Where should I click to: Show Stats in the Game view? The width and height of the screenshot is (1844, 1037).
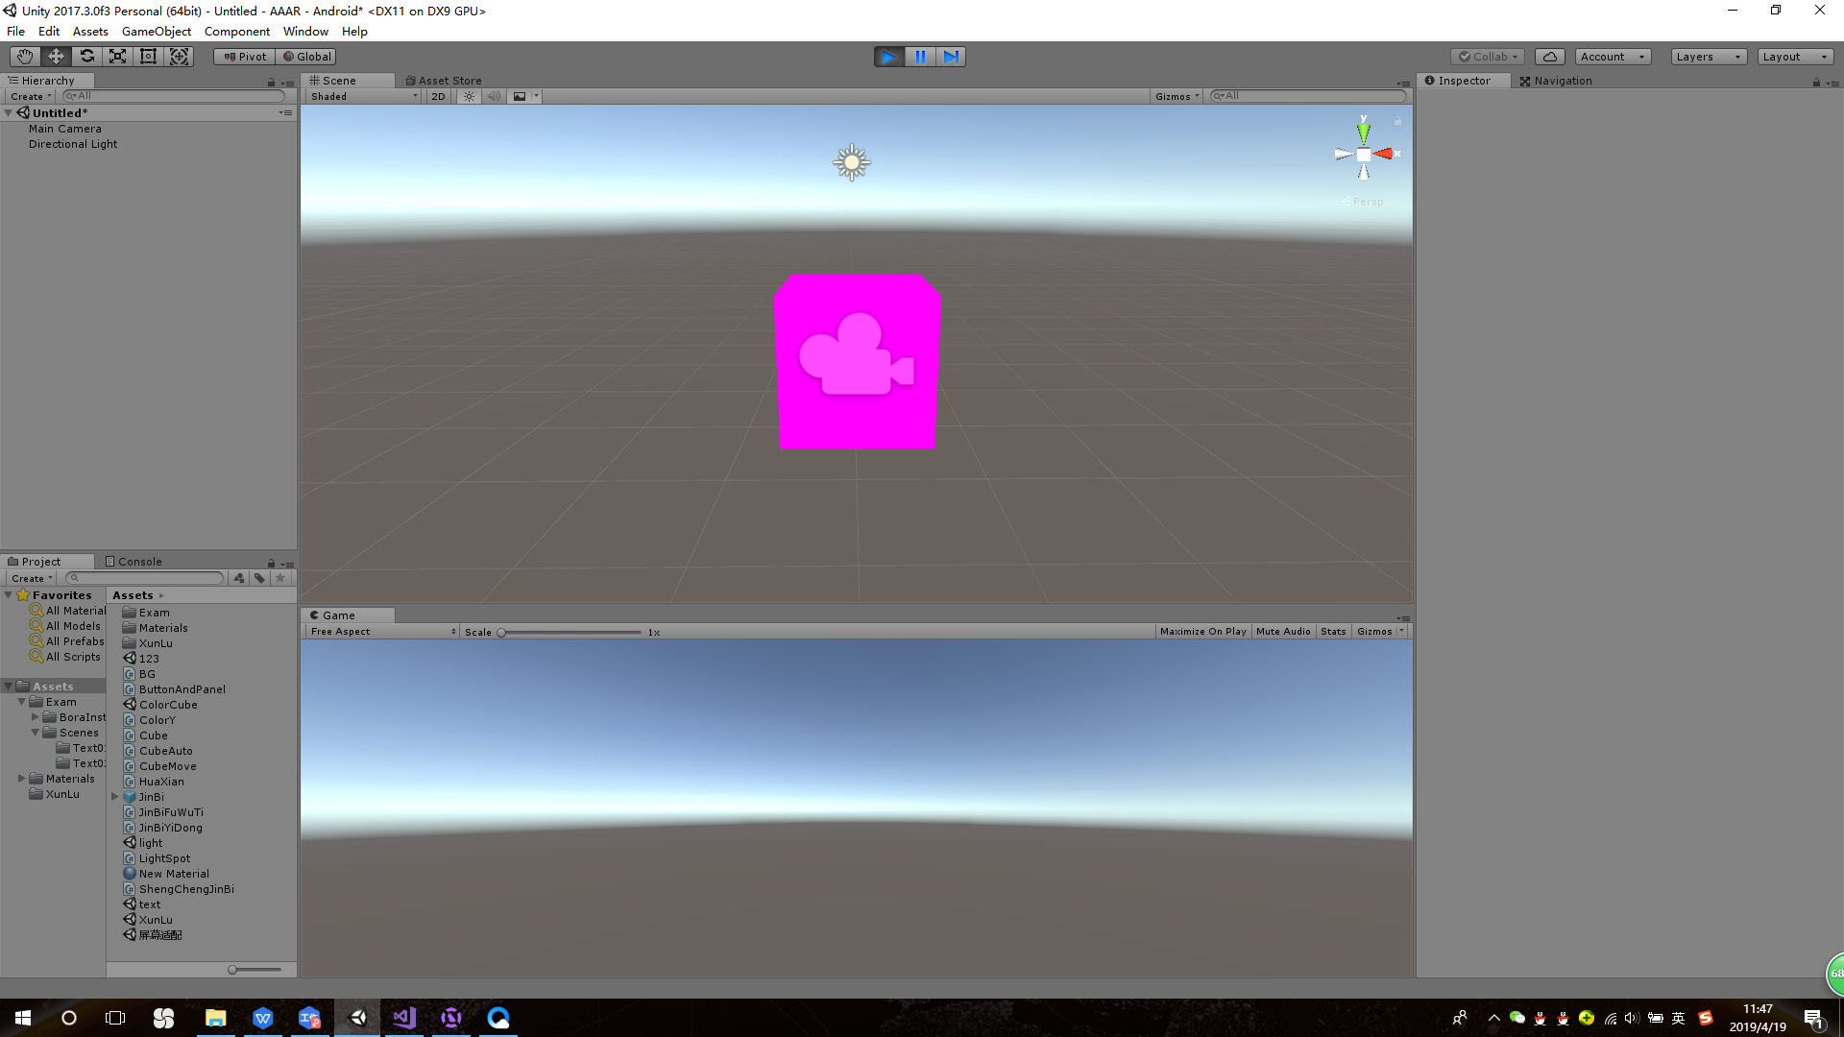coord(1333,631)
